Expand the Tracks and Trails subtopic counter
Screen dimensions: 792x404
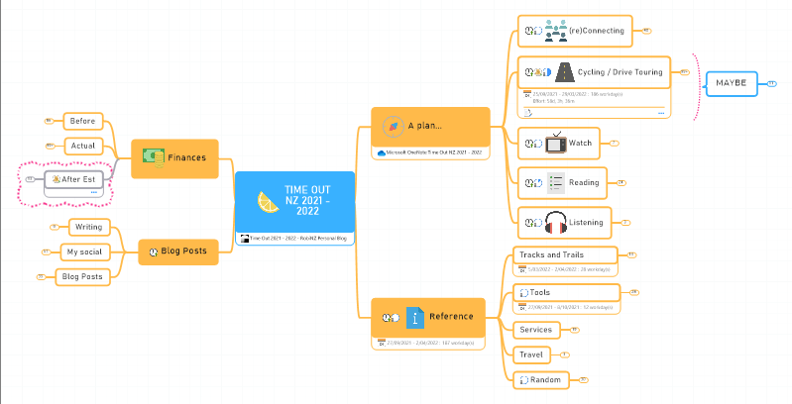631,254
